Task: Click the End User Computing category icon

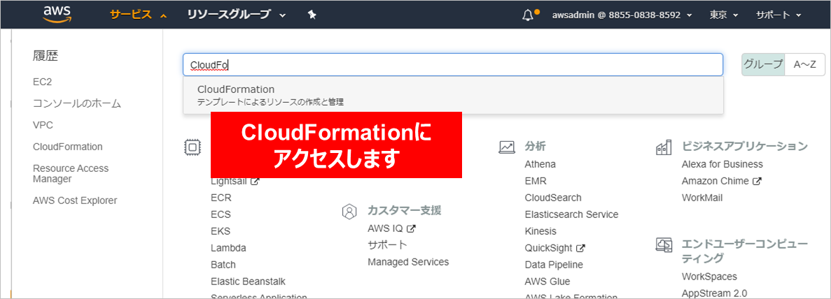Action: click(664, 245)
